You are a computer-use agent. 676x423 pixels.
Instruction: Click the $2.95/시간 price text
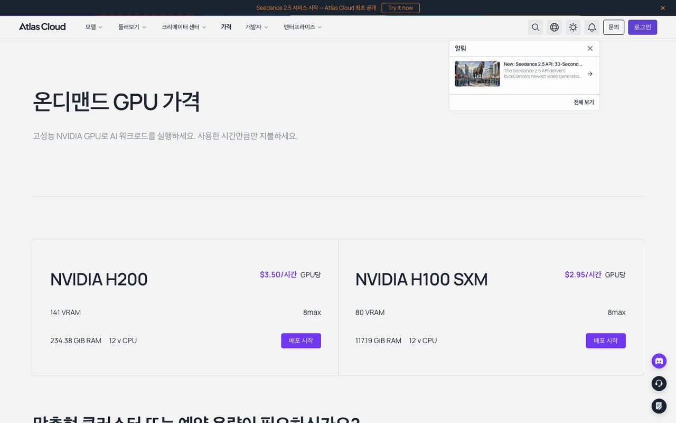pyautogui.click(x=583, y=274)
